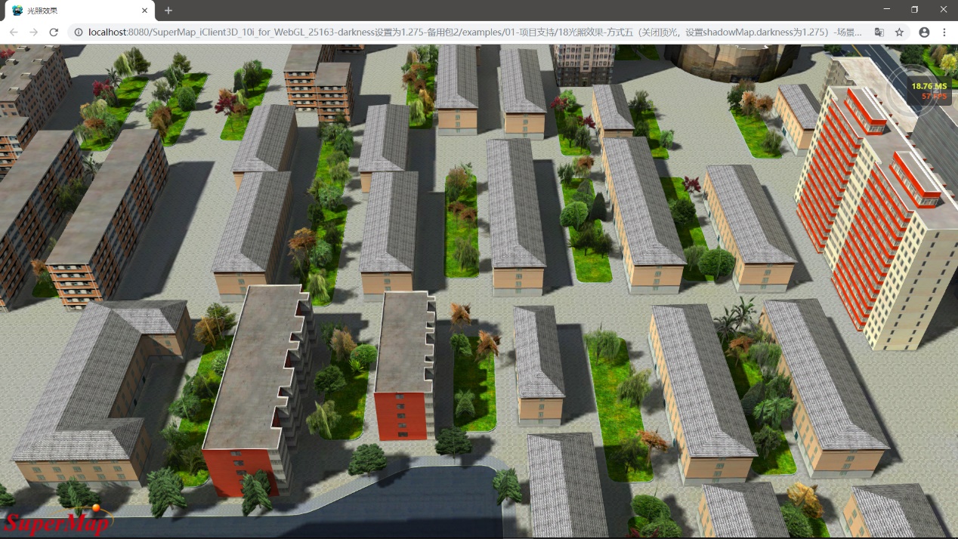View site information for localhost
The height and width of the screenshot is (539, 958).
(x=79, y=32)
